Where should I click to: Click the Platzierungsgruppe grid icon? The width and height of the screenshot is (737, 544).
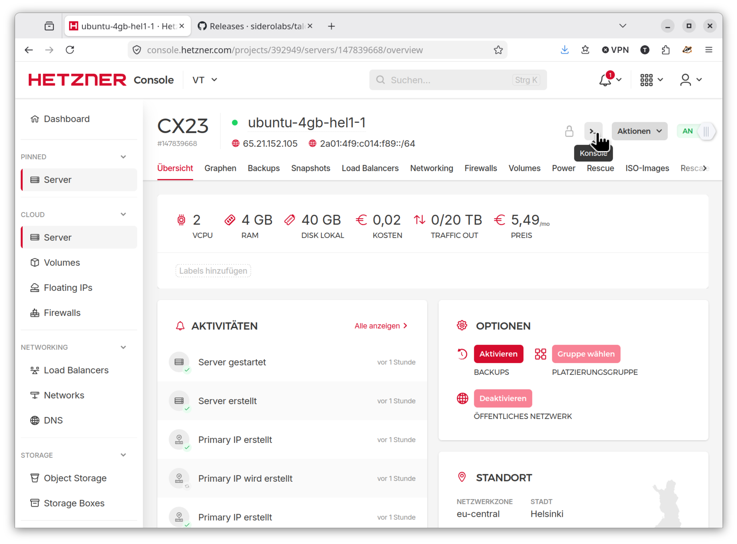[540, 354]
